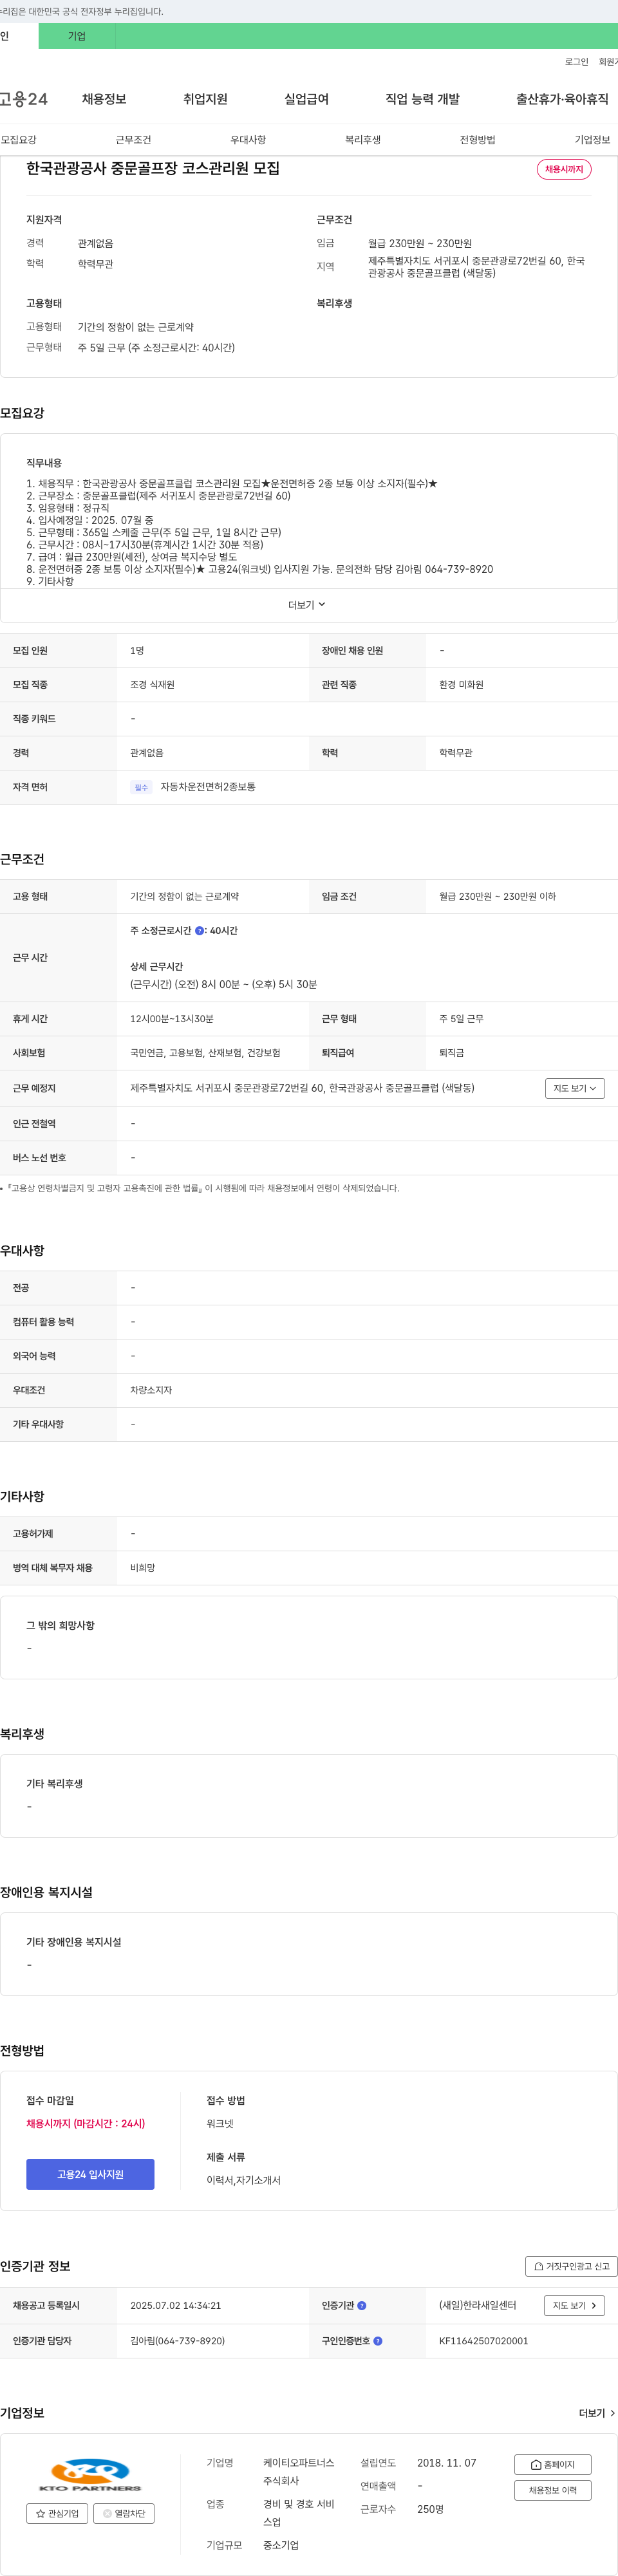Image resolution: width=618 pixels, height=2576 pixels.
Task: Report false ad via 거짓구인광고 신고
Action: (571, 2266)
